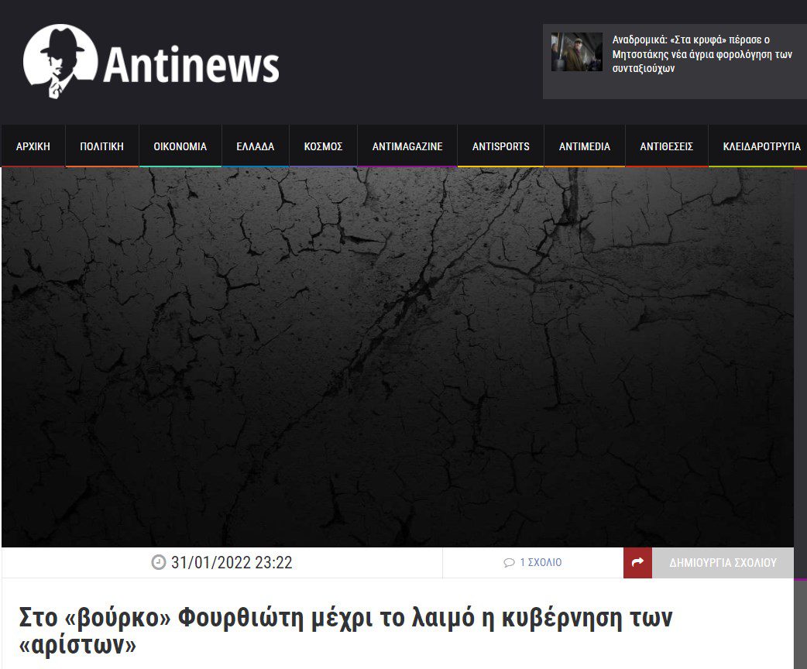Select ΕΛΛΑΔΑ in the navigation bar

[x=256, y=146]
